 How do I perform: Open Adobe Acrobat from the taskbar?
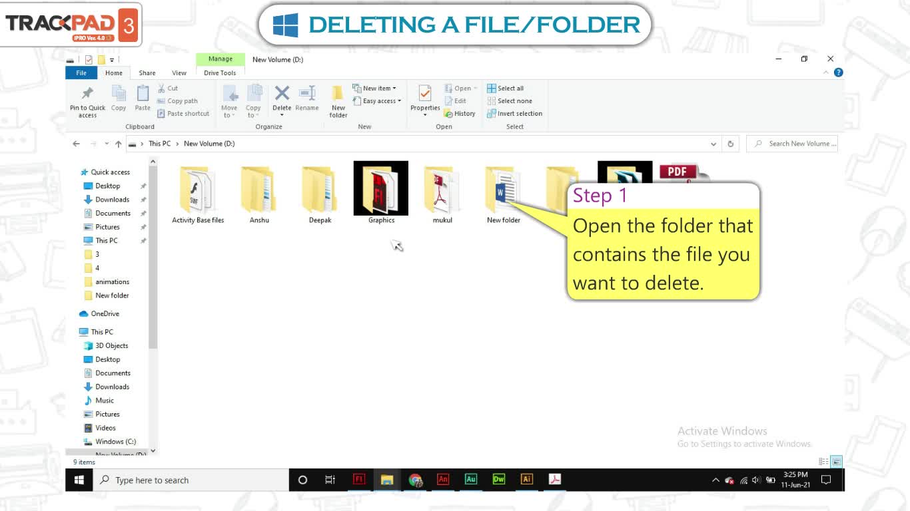click(555, 480)
